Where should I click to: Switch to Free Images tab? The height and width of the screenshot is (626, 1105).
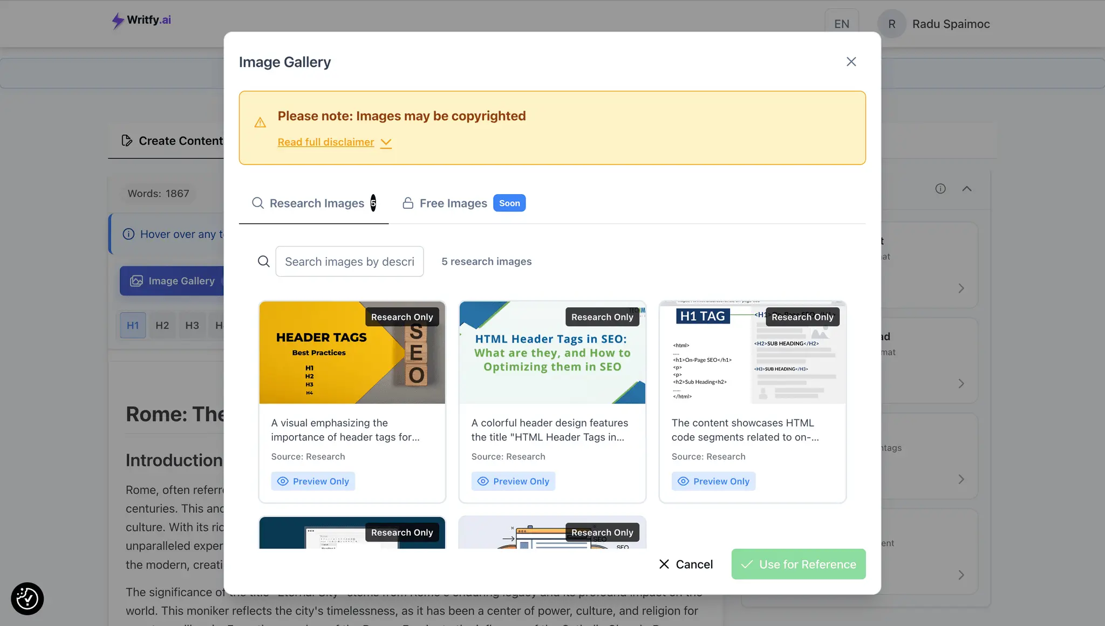coord(464,203)
